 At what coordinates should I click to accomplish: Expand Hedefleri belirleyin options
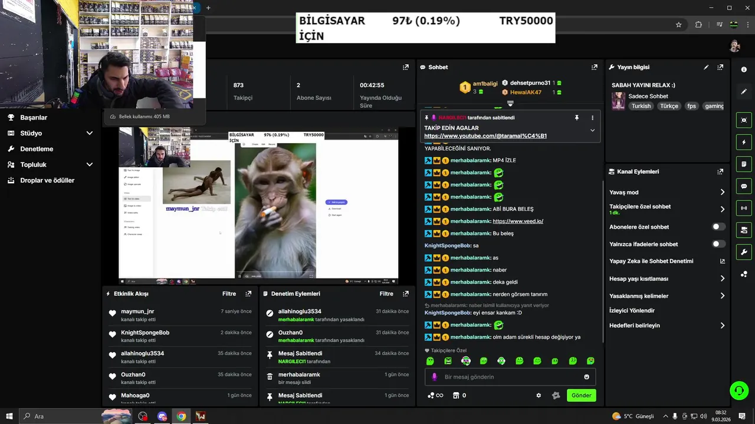click(x=722, y=326)
